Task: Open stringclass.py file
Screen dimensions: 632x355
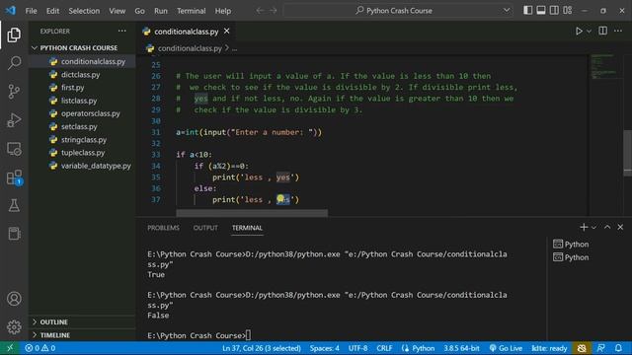Action: point(83,140)
